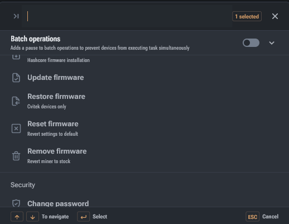Viewport: 289px width, 224px height.
Task: Choose Remove firmware revert to stock
Action: tap(144, 156)
